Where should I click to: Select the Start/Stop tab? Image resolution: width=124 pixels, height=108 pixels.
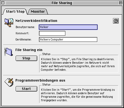pyautogui.click(x=15, y=12)
